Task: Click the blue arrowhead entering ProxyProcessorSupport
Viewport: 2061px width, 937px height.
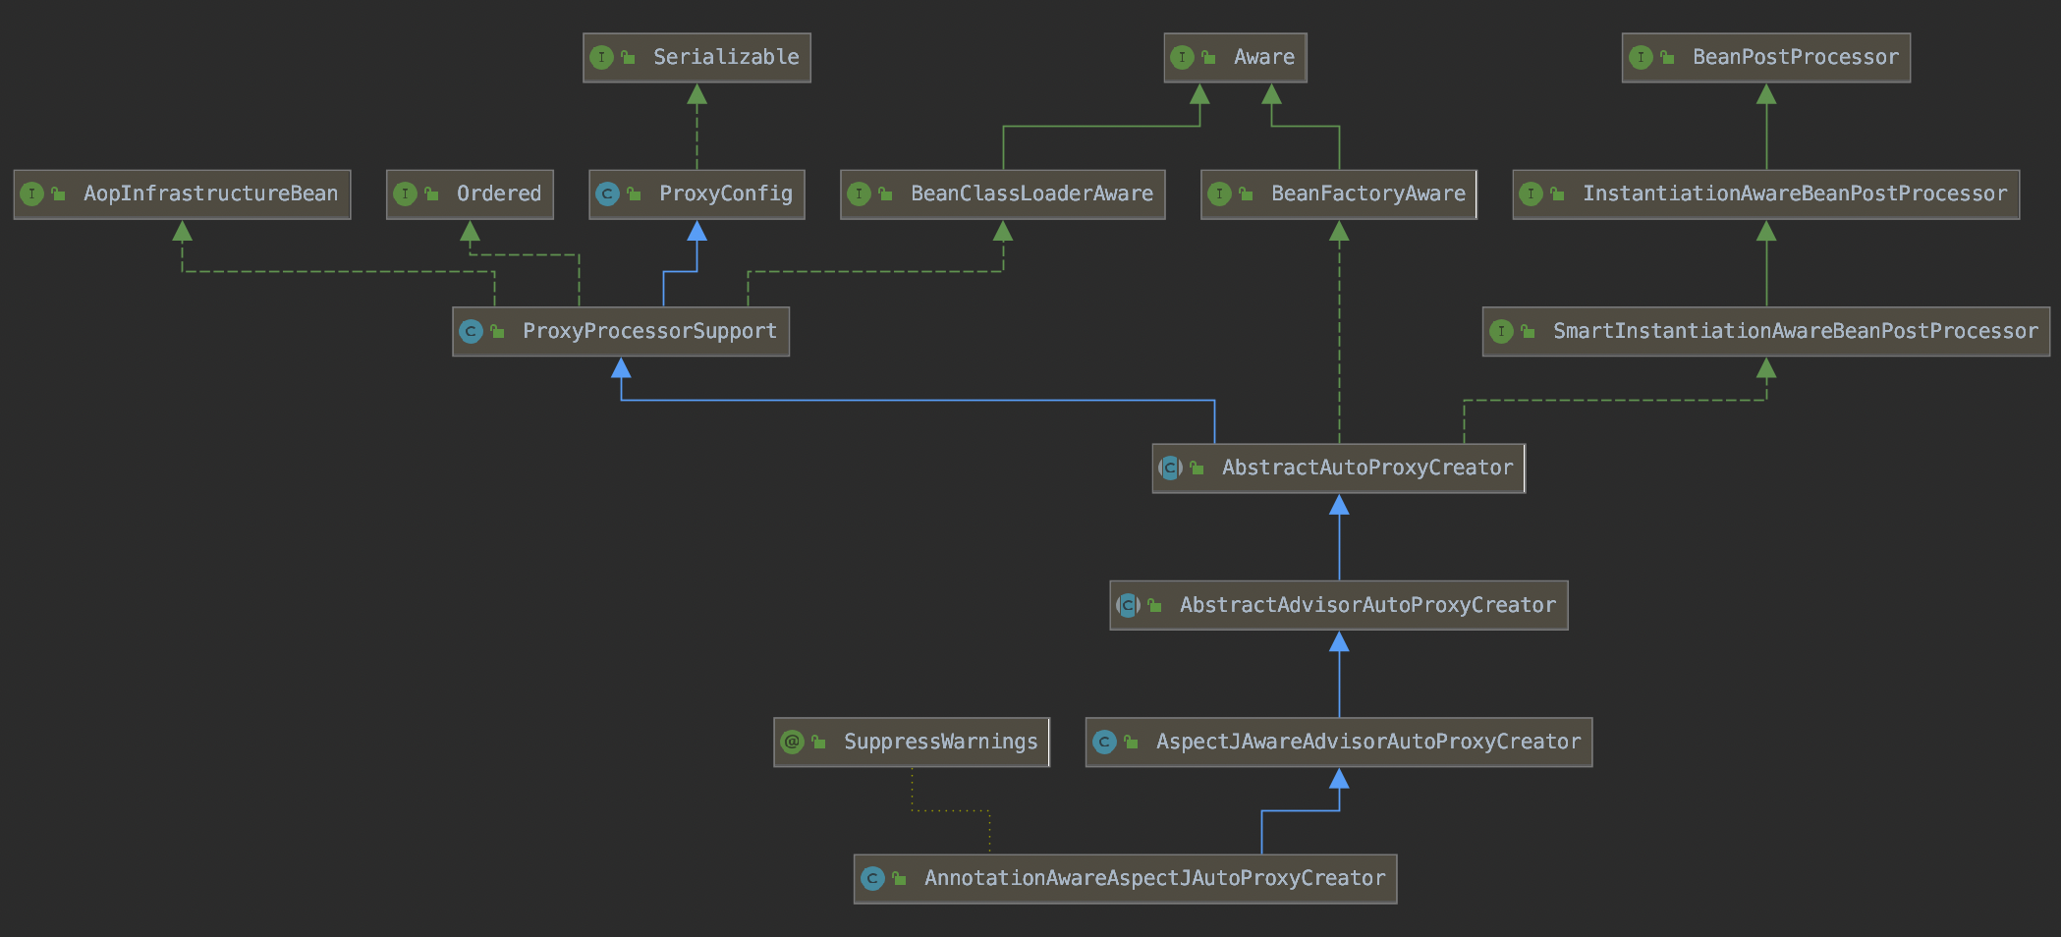Action: coord(621,368)
